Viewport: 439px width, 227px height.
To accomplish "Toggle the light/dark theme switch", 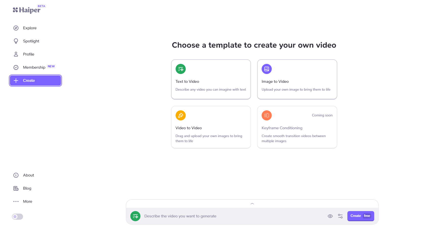I will tap(17, 217).
